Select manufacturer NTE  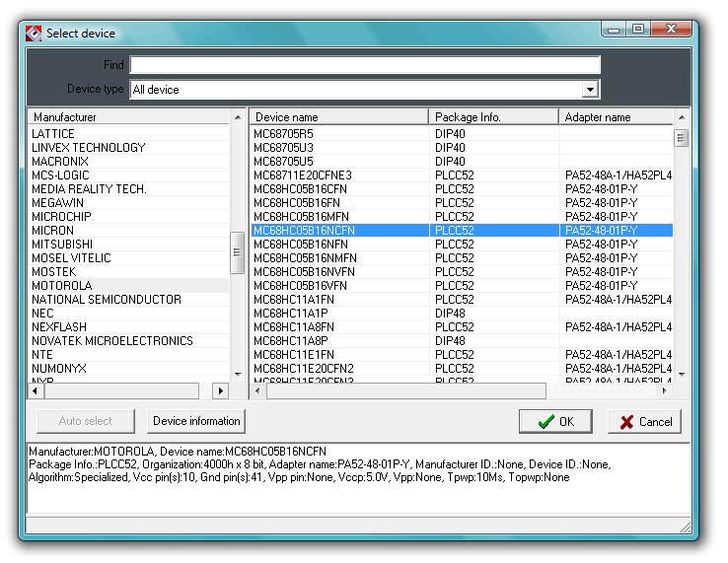tap(128, 355)
